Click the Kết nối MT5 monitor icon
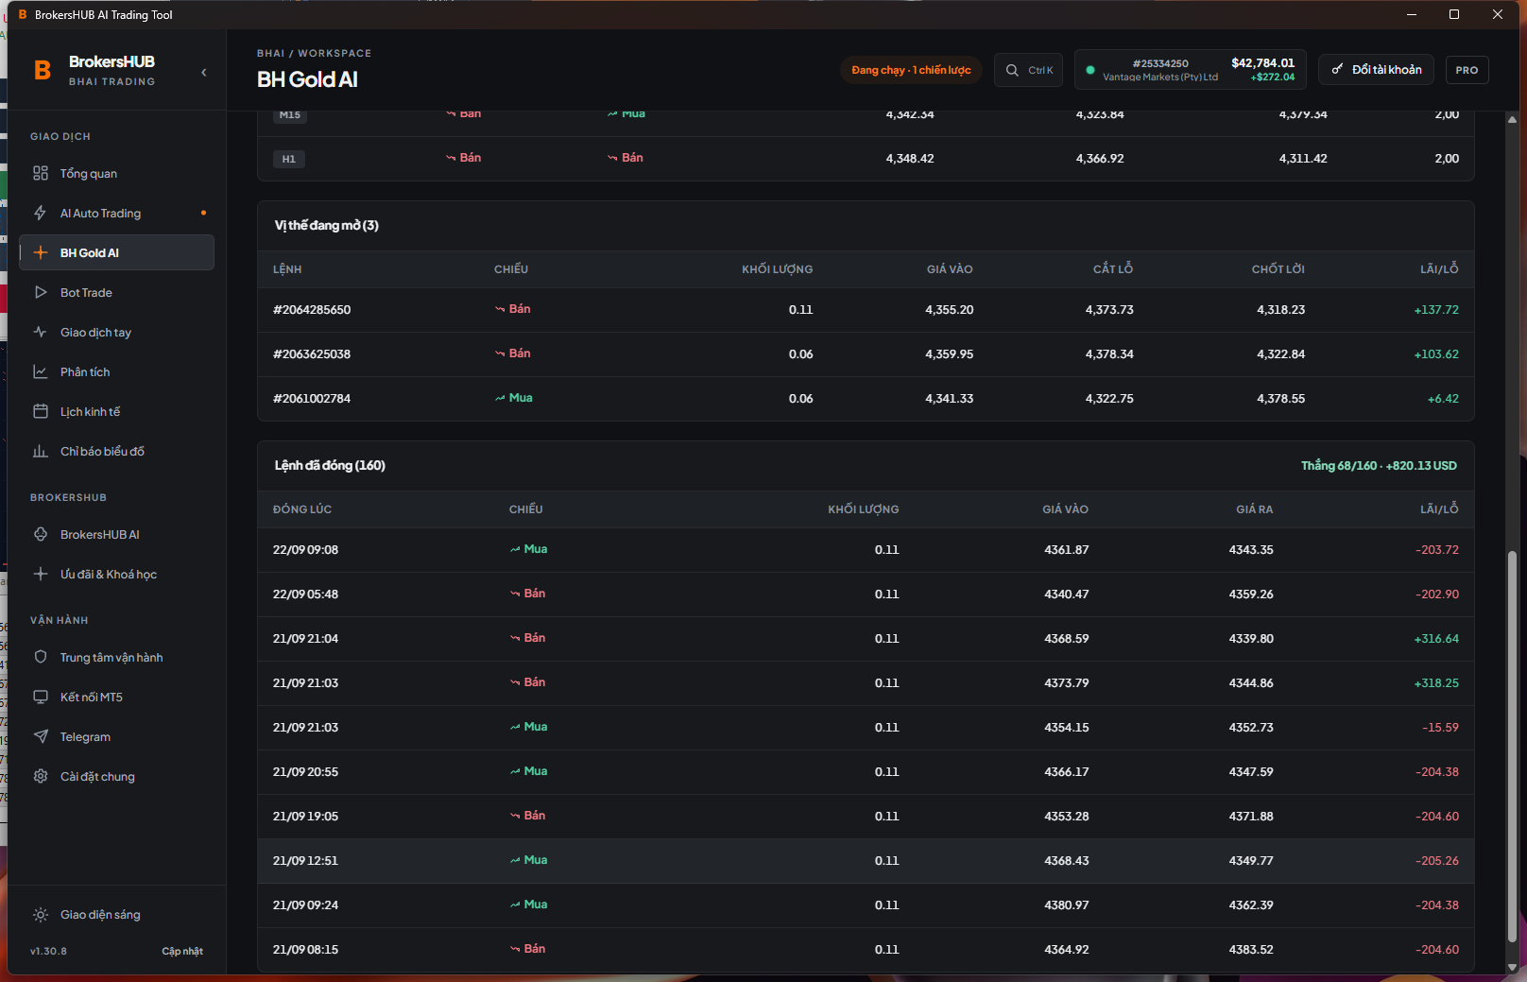 click(x=41, y=697)
